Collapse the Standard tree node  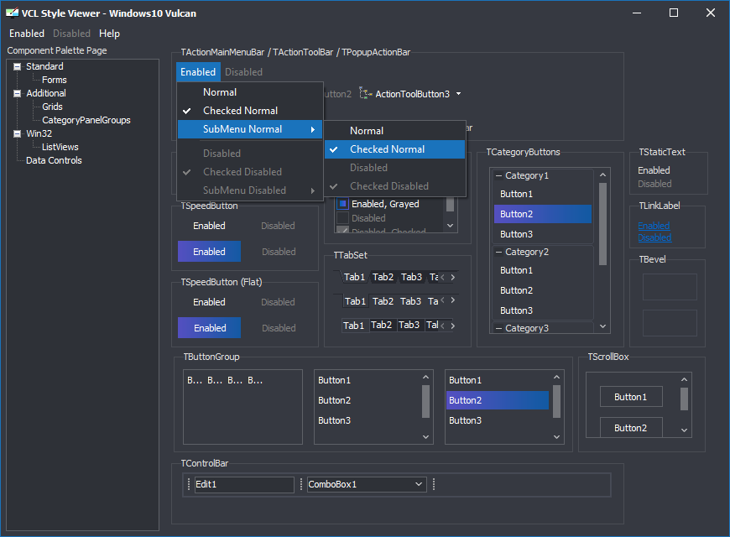tap(18, 66)
